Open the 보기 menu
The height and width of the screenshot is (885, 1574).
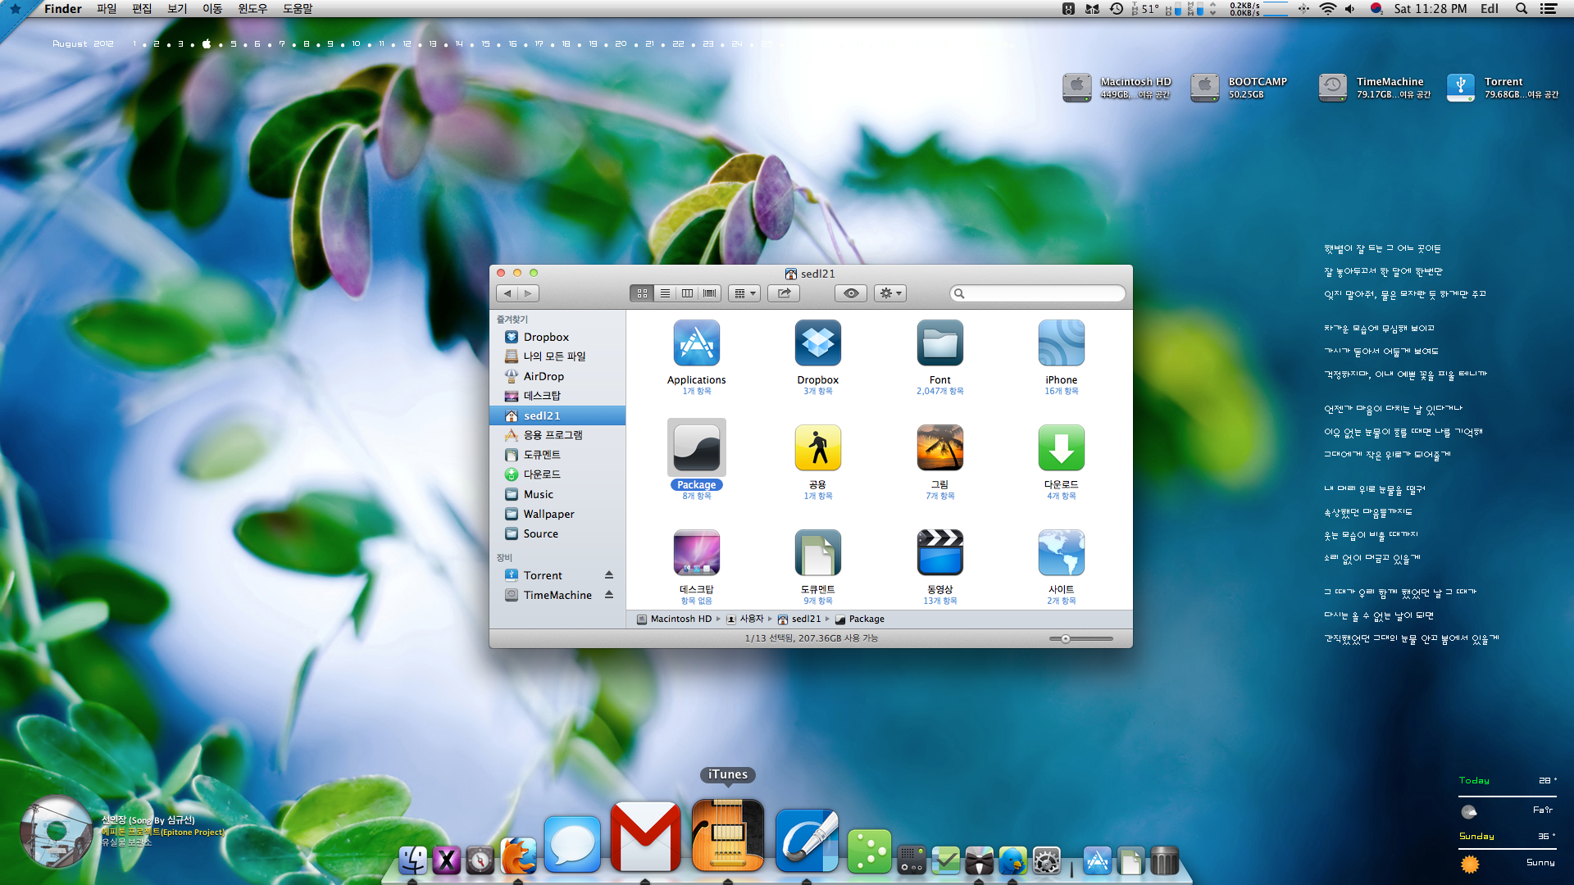click(x=177, y=9)
